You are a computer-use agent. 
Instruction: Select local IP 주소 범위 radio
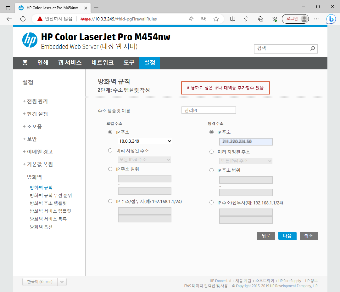pos(110,169)
